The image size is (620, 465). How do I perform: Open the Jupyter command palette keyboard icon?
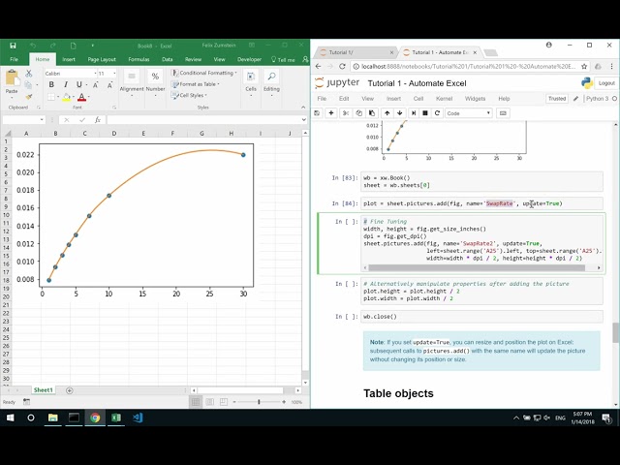pyautogui.click(x=503, y=113)
